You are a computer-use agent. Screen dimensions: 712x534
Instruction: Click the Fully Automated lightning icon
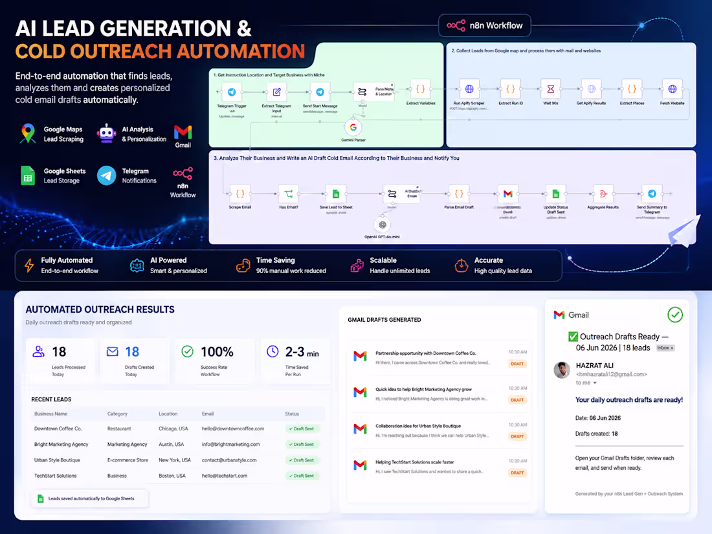(x=29, y=265)
